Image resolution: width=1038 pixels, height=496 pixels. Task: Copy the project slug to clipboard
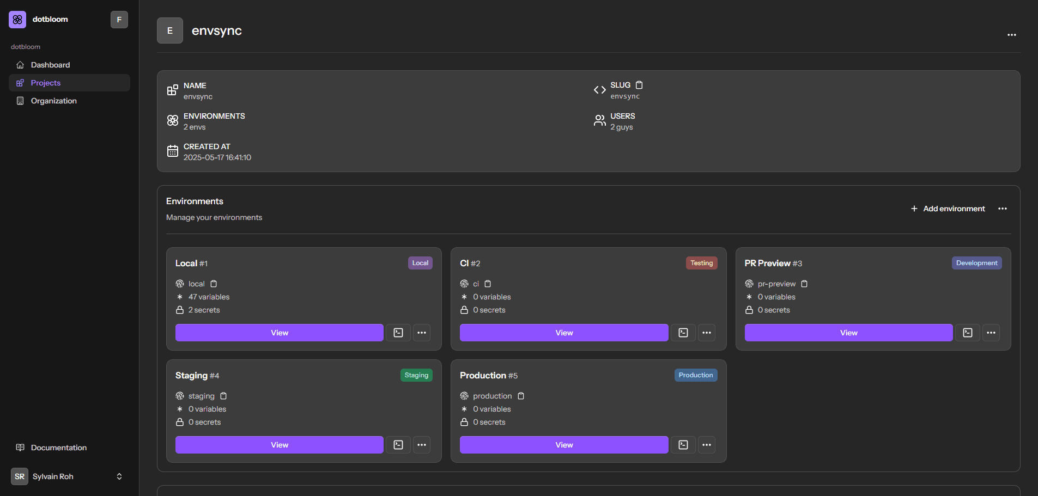(x=639, y=85)
